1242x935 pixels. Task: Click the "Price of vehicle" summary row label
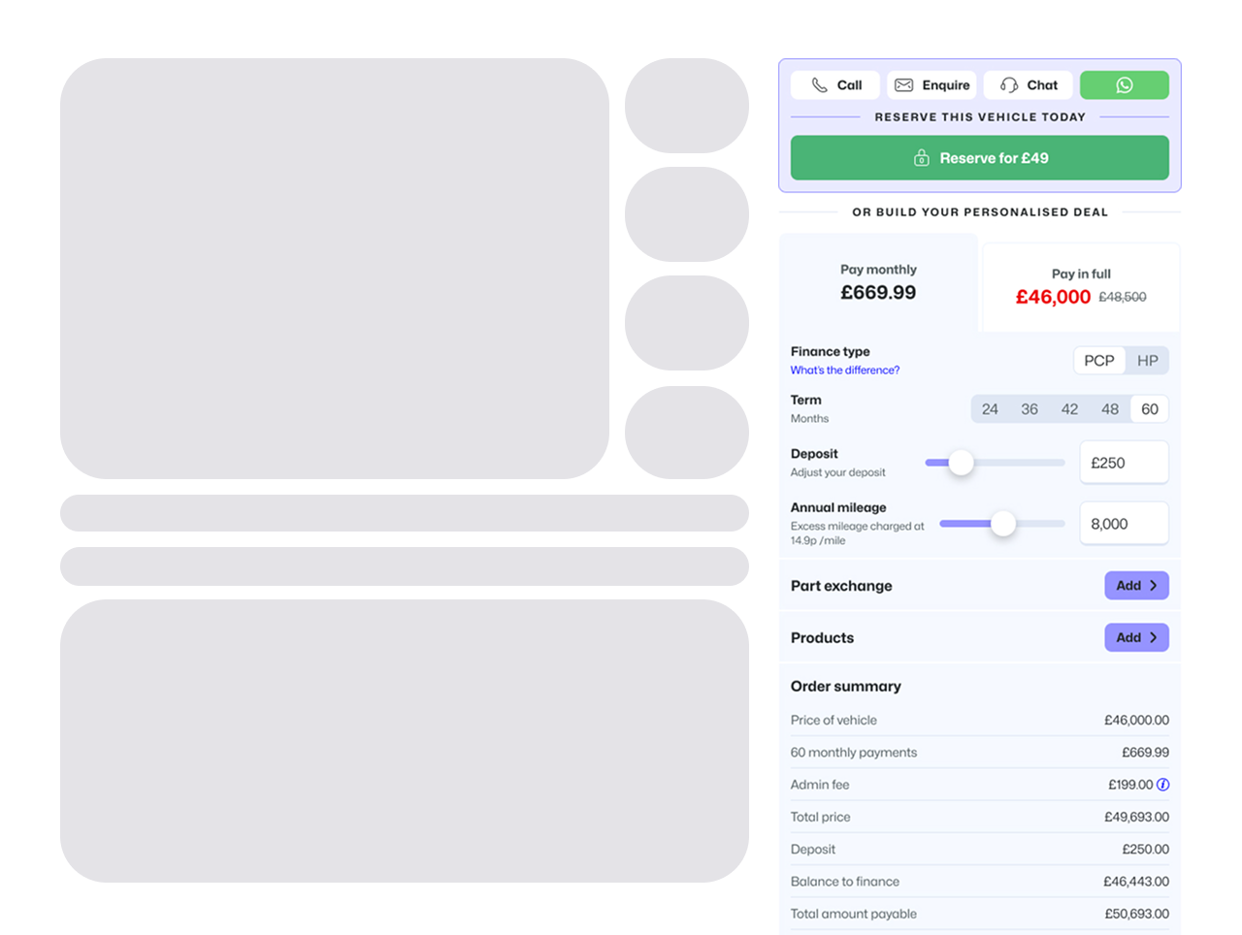[x=833, y=721]
